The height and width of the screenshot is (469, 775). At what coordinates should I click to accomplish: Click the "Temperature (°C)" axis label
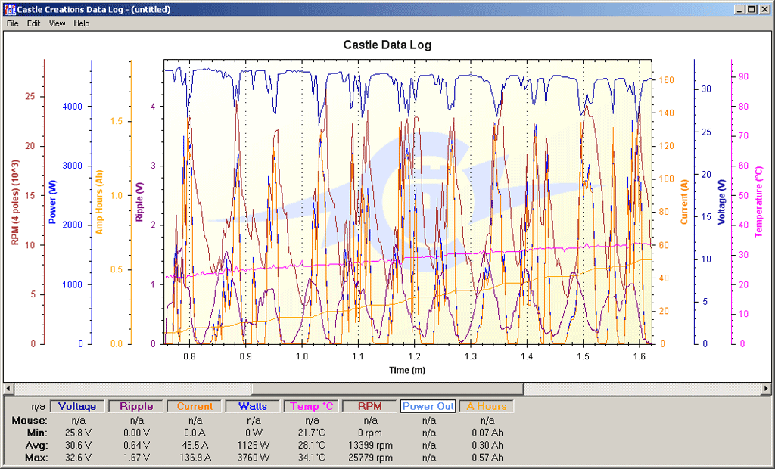[x=759, y=202]
